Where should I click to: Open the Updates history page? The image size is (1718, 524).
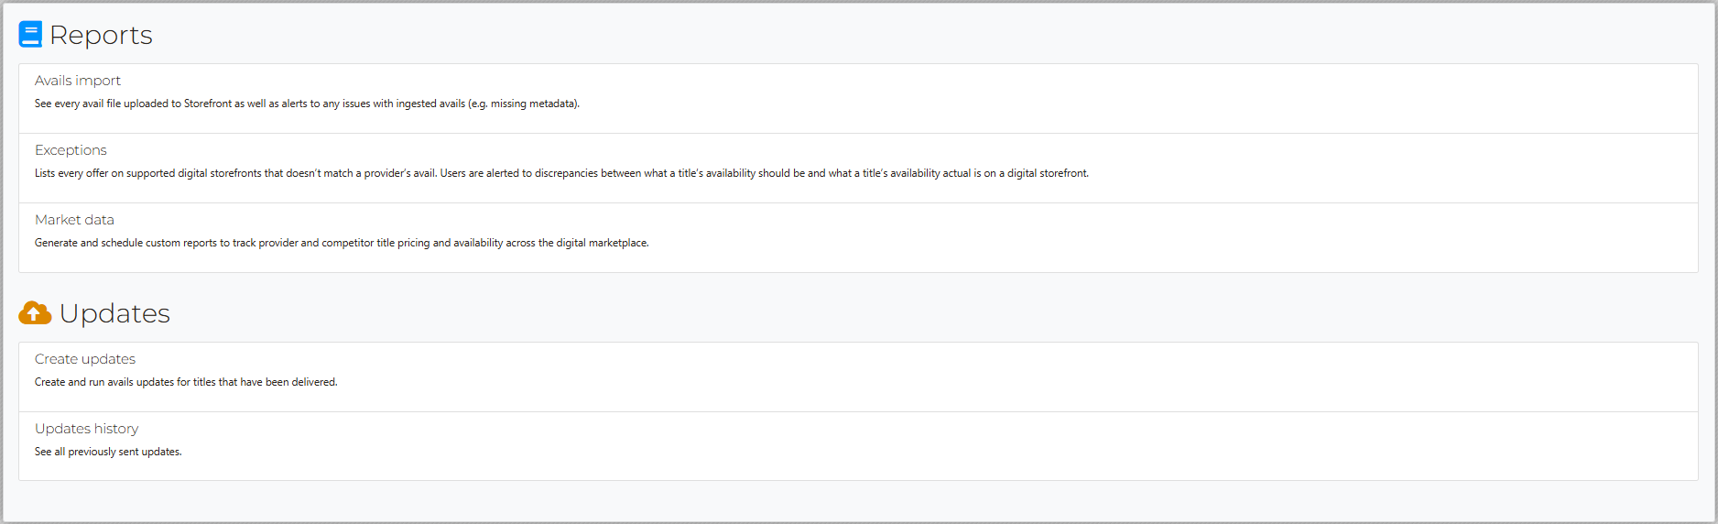click(87, 429)
